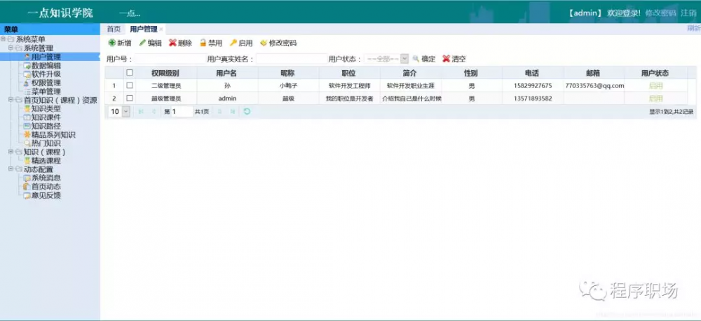Click the pencil icon for 编辑
Image resolution: width=701 pixels, height=321 pixels.
click(142, 43)
